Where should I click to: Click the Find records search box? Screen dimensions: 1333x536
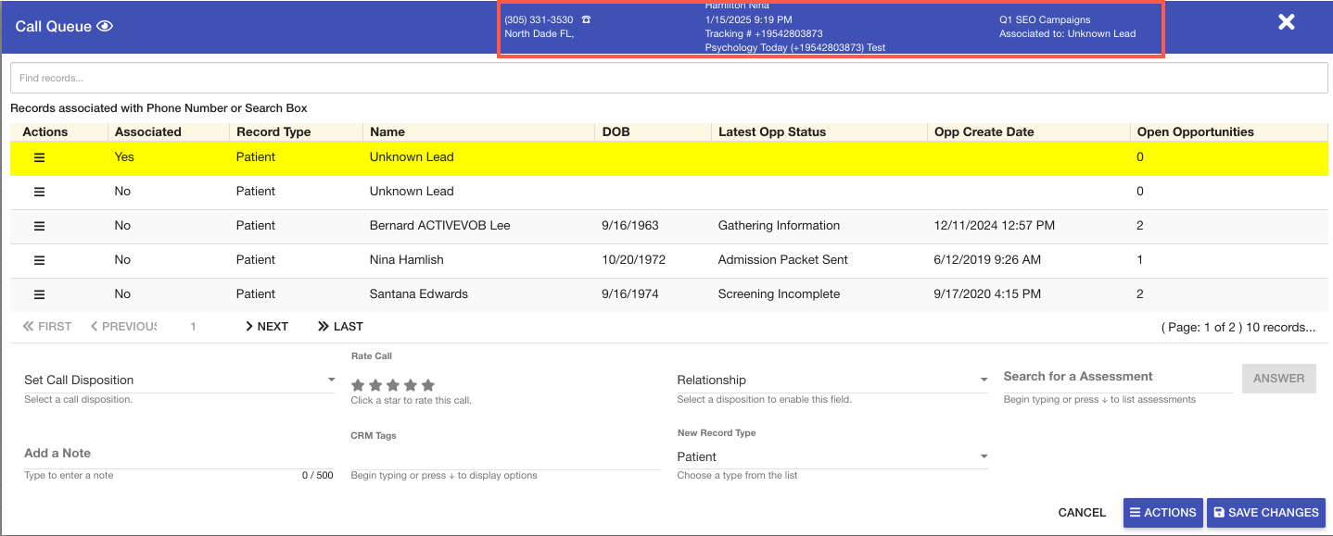[667, 79]
